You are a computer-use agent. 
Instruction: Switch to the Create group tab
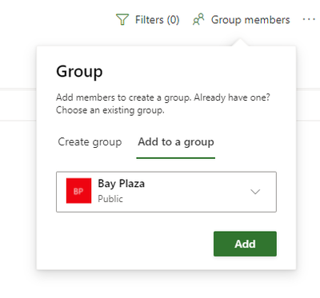(90, 142)
